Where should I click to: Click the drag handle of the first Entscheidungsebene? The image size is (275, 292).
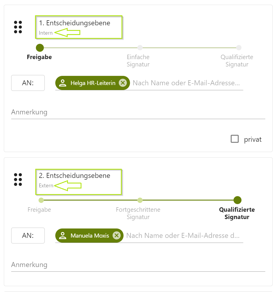click(18, 27)
